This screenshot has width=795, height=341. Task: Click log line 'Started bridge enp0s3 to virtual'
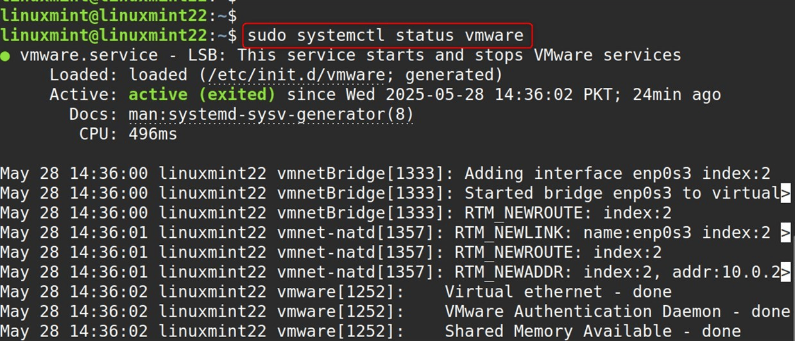622,194
